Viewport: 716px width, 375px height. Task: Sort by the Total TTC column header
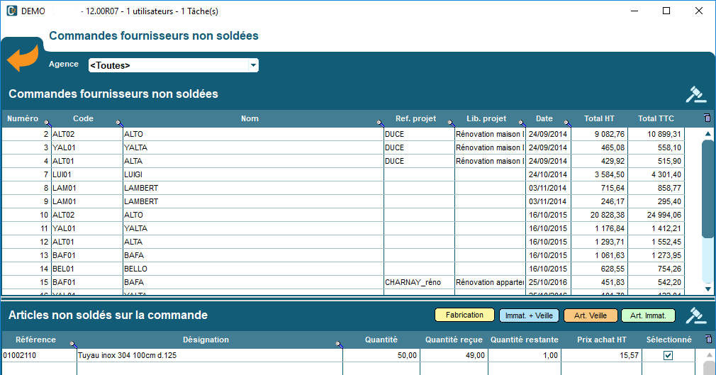click(656, 118)
